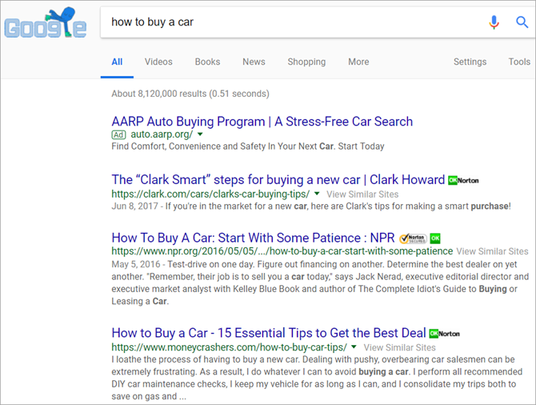Click View Similar Sites for moneycrashers.com

click(x=400, y=347)
